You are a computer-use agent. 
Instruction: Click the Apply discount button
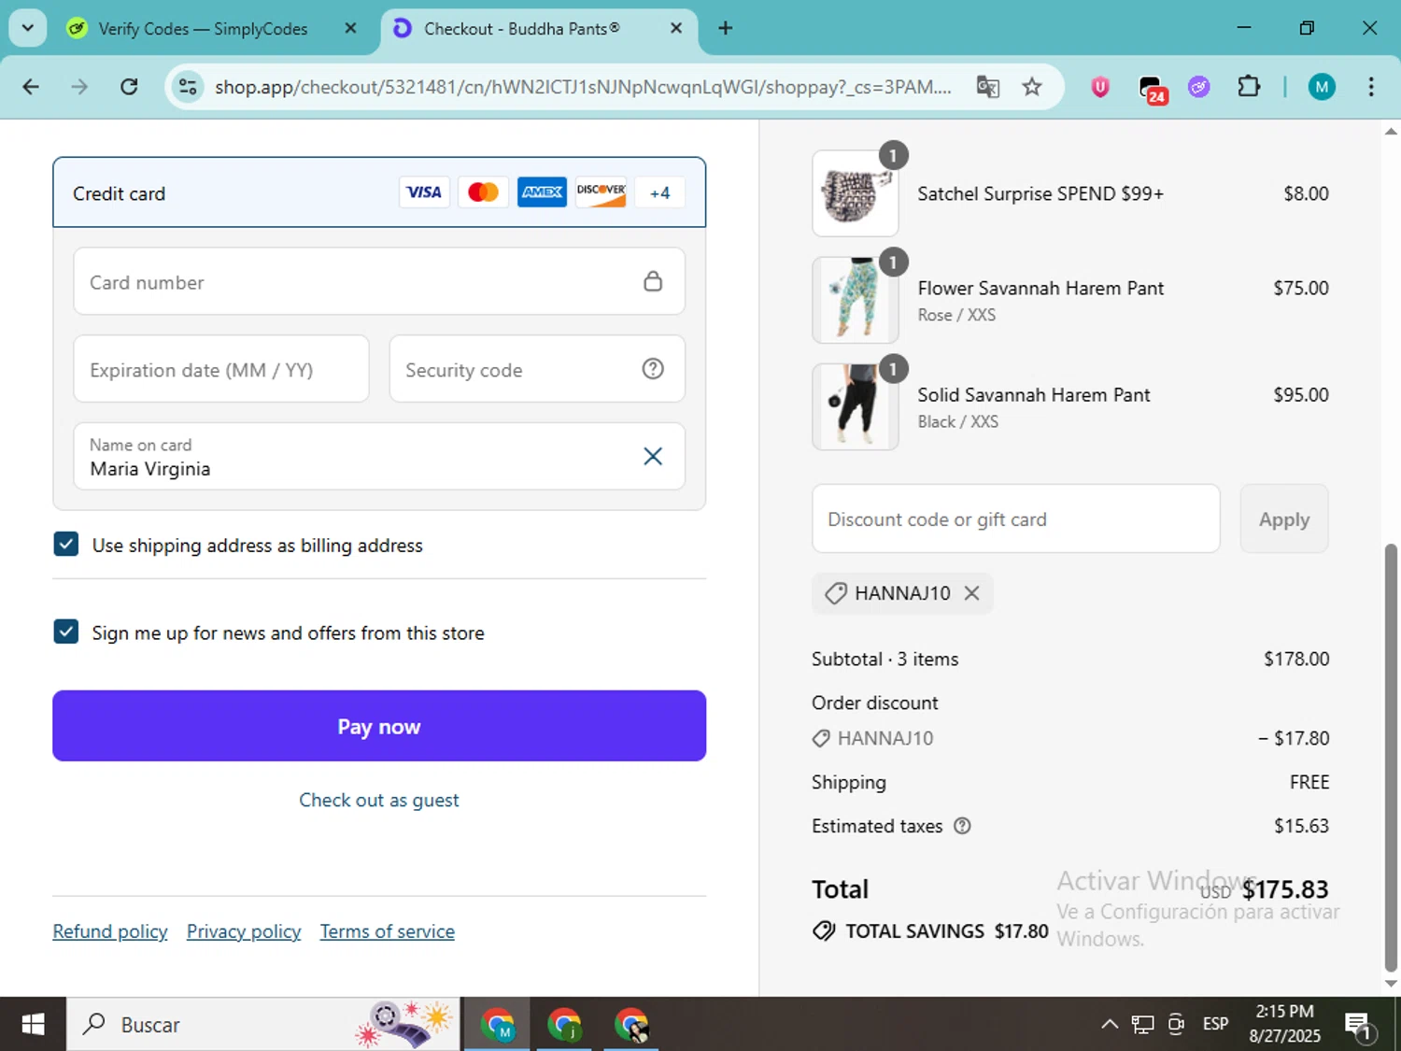(1284, 518)
